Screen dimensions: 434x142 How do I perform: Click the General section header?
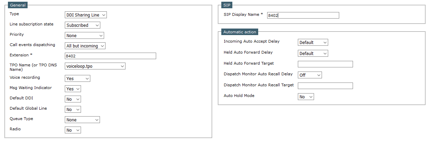pos(18,5)
